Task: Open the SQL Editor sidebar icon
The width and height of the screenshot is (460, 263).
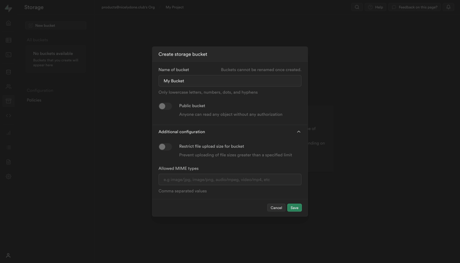Action: (x=9, y=54)
